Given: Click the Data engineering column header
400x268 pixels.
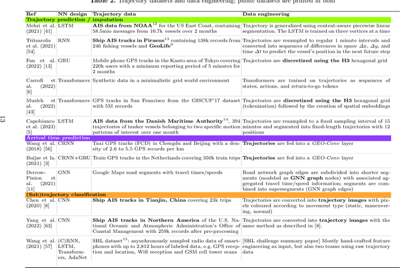Looking at the screenshot, I should click(x=265, y=12).
